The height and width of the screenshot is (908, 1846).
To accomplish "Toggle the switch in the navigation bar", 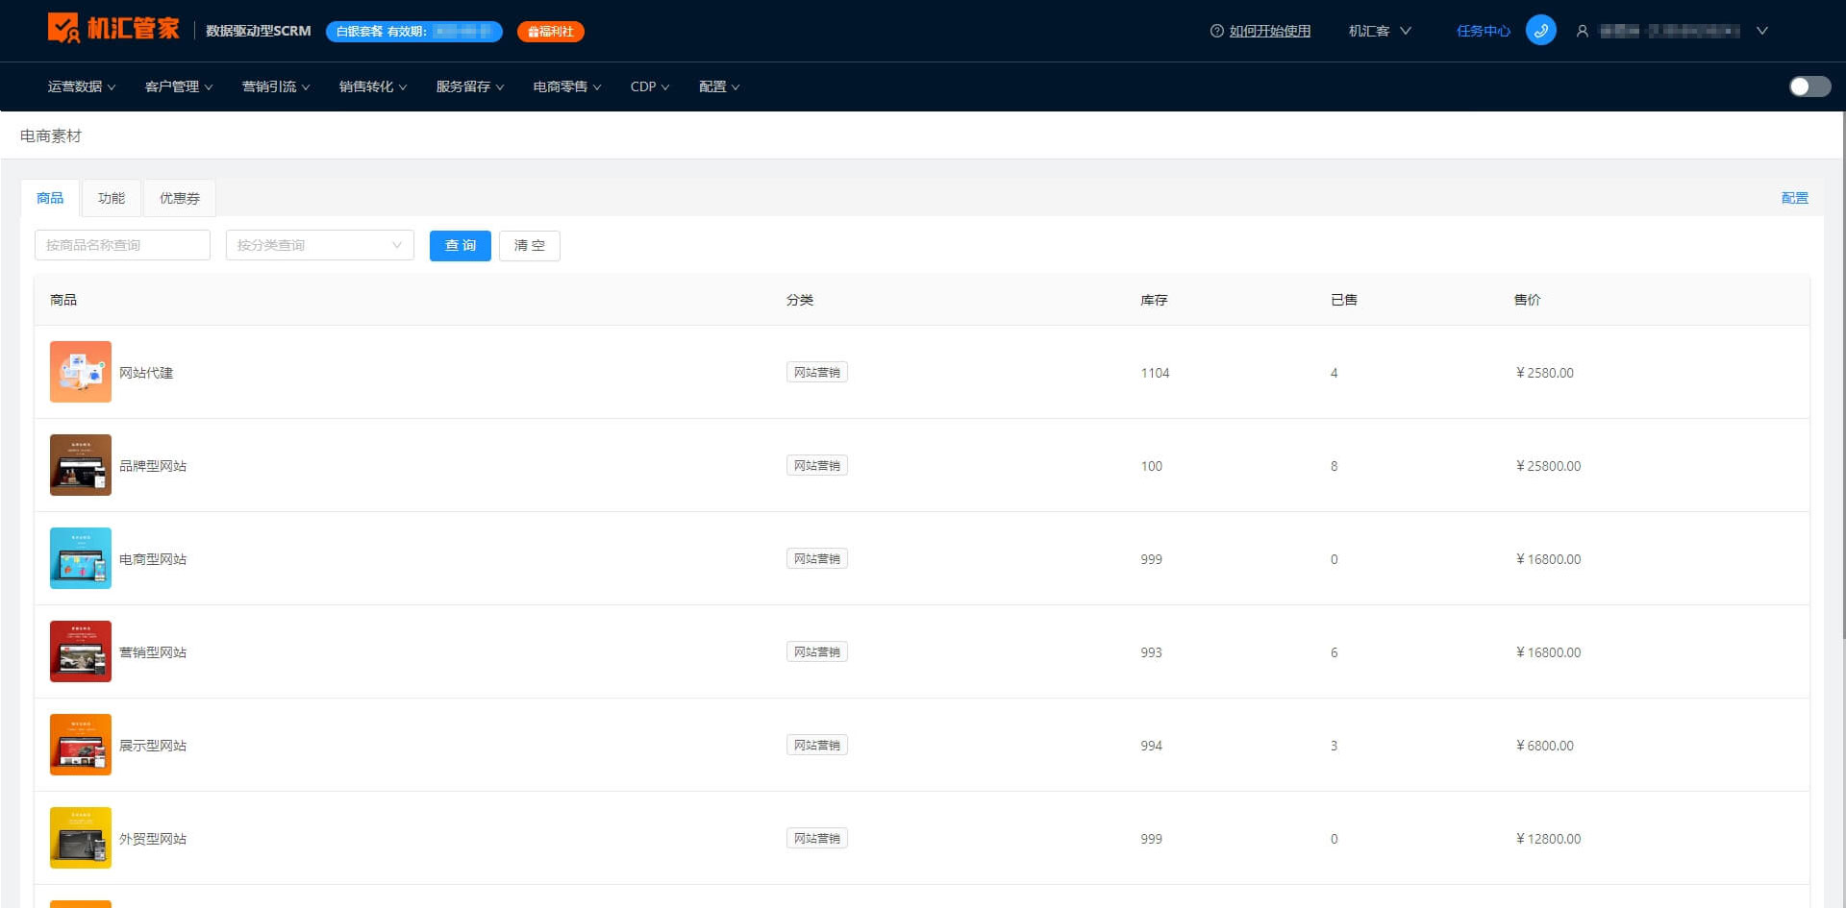I will coord(1809,86).
